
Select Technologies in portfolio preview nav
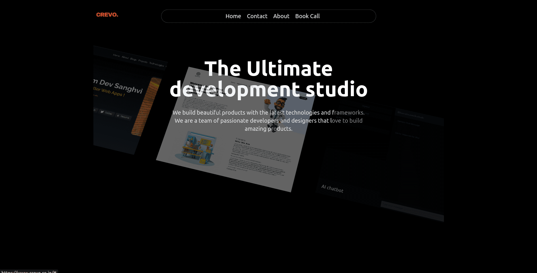point(156,64)
